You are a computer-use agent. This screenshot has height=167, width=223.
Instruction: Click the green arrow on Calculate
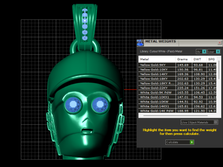tap(192, 142)
